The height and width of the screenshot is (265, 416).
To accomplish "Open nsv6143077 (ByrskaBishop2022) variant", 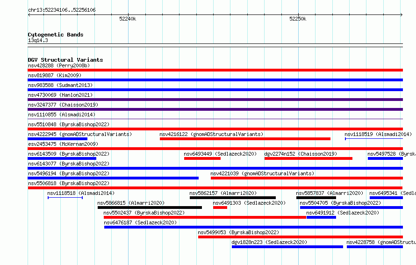I will tap(69, 164).
